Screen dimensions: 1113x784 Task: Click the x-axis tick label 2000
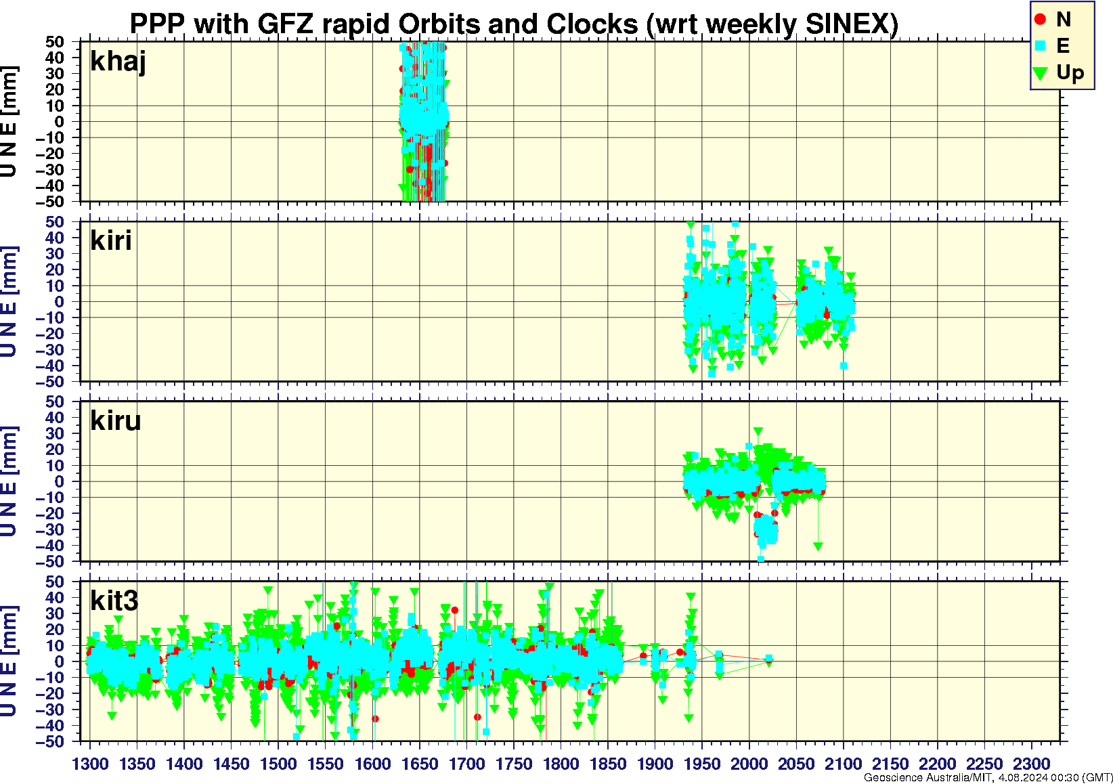click(749, 764)
